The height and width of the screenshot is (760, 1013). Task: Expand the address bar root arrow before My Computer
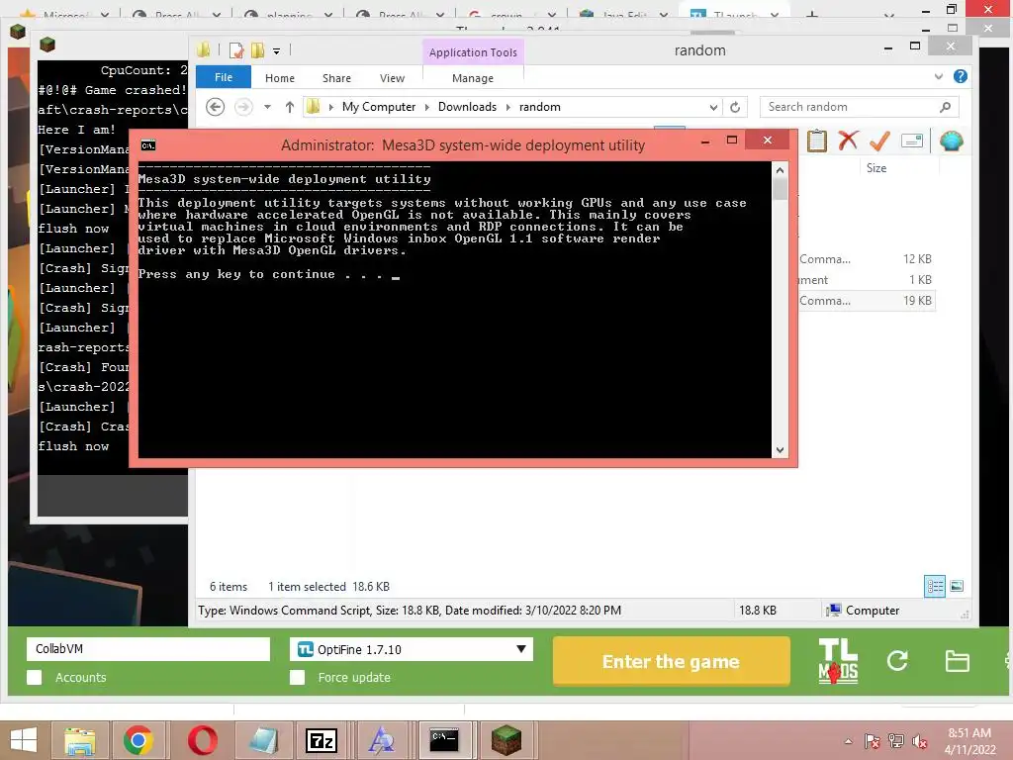[330, 107]
